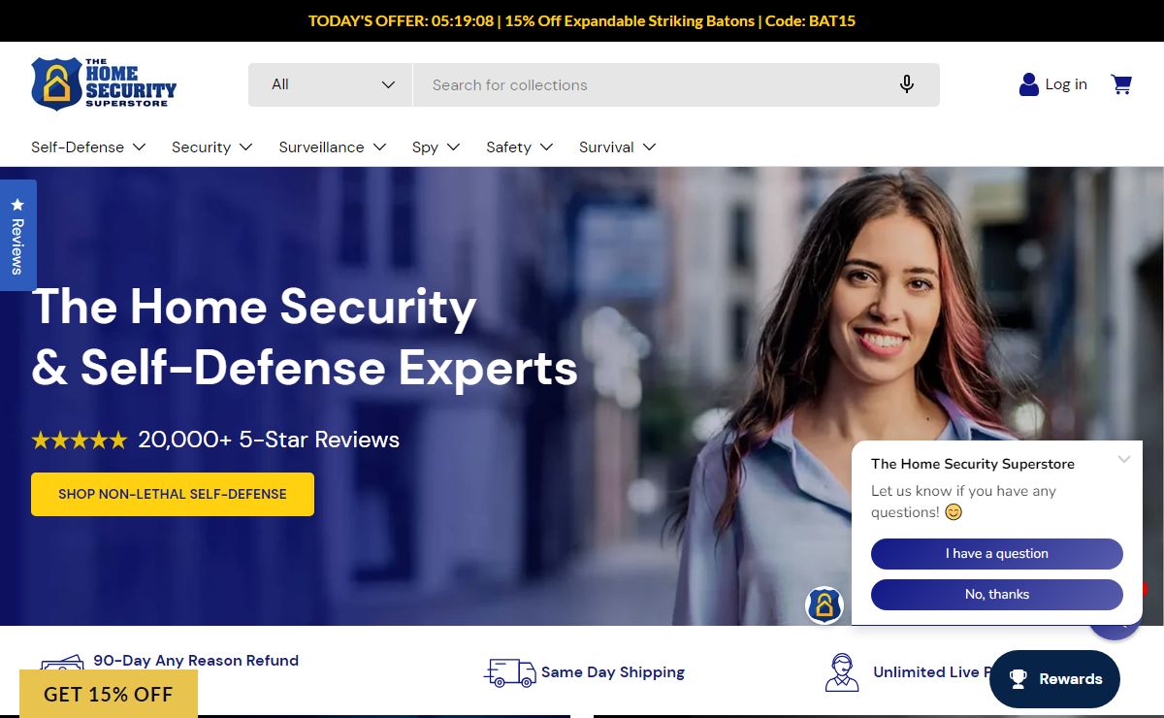Start voice search with the microphone icon
This screenshot has height=718, width=1164.
907,84
